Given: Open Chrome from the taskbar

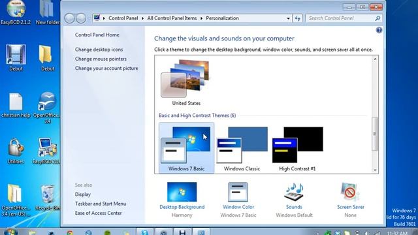Looking at the screenshot, I should pyautogui.click(x=70, y=232).
